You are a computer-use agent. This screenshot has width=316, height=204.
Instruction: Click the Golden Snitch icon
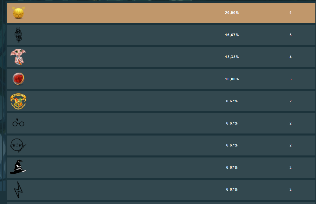click(18, 13)
